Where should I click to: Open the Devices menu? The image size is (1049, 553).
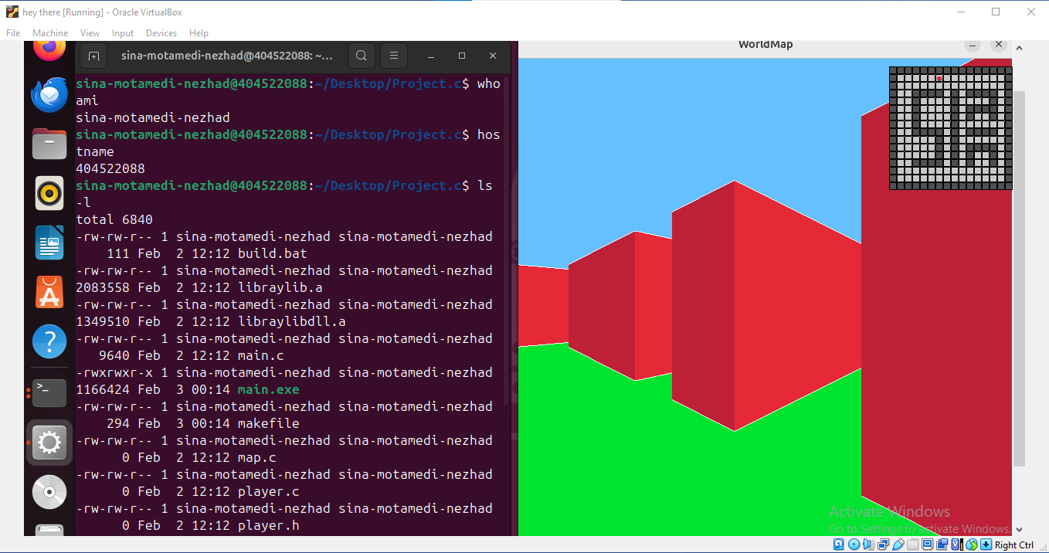[161, 33]
